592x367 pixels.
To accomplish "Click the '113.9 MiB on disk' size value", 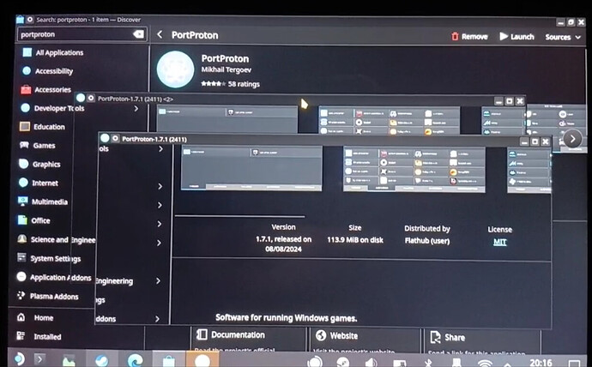I will (355, 240).
